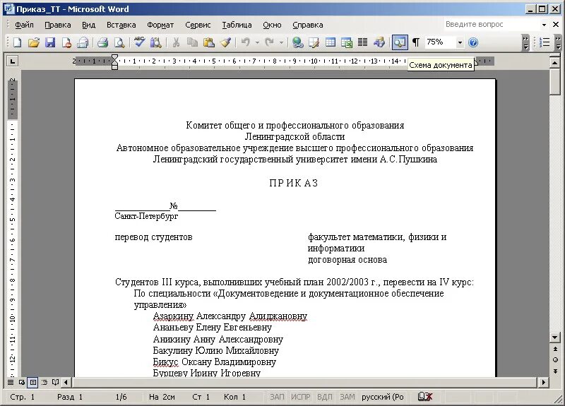Save the document with floppy icon
This screenshot has height=406, width=565.
(x=50, y=42)
